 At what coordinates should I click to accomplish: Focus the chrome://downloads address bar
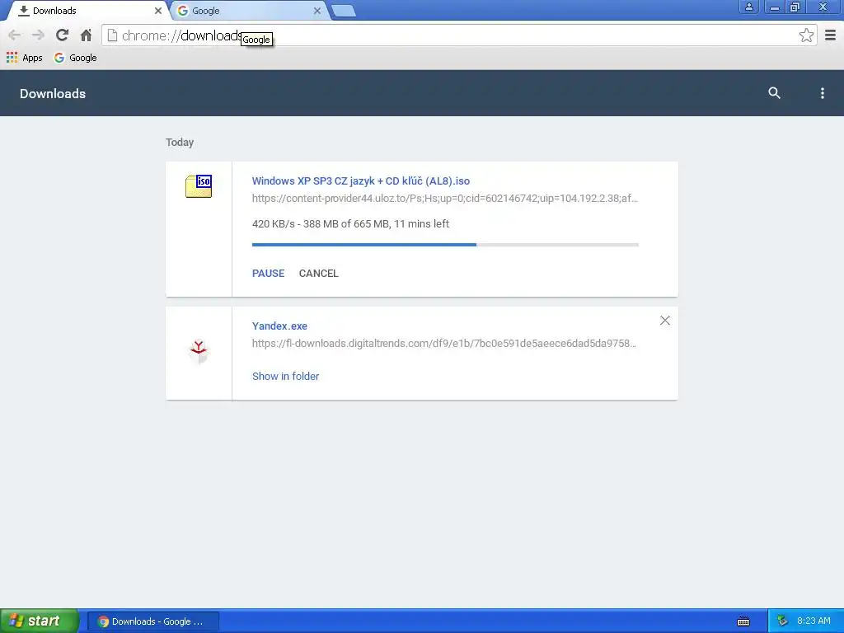tap(457, 35)
